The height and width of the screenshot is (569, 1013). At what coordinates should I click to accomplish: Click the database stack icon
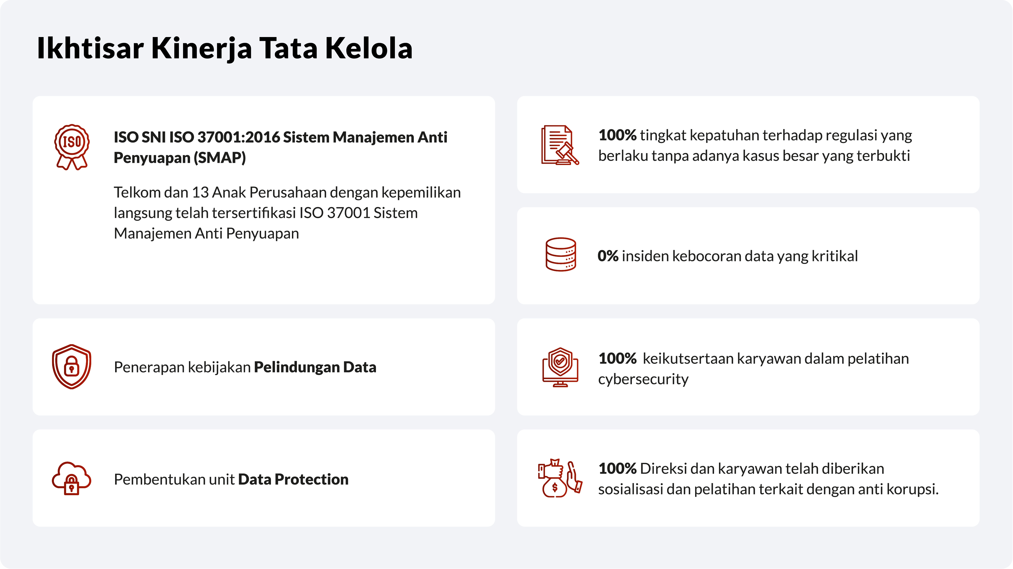(x=560, y=255)
